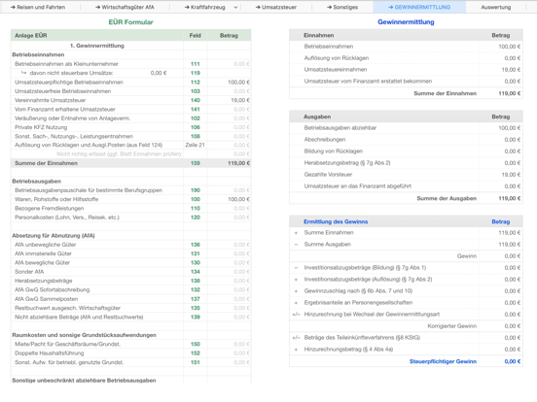Click field number 119
This screenshot has width=537, height=402.
pos(196,73)
